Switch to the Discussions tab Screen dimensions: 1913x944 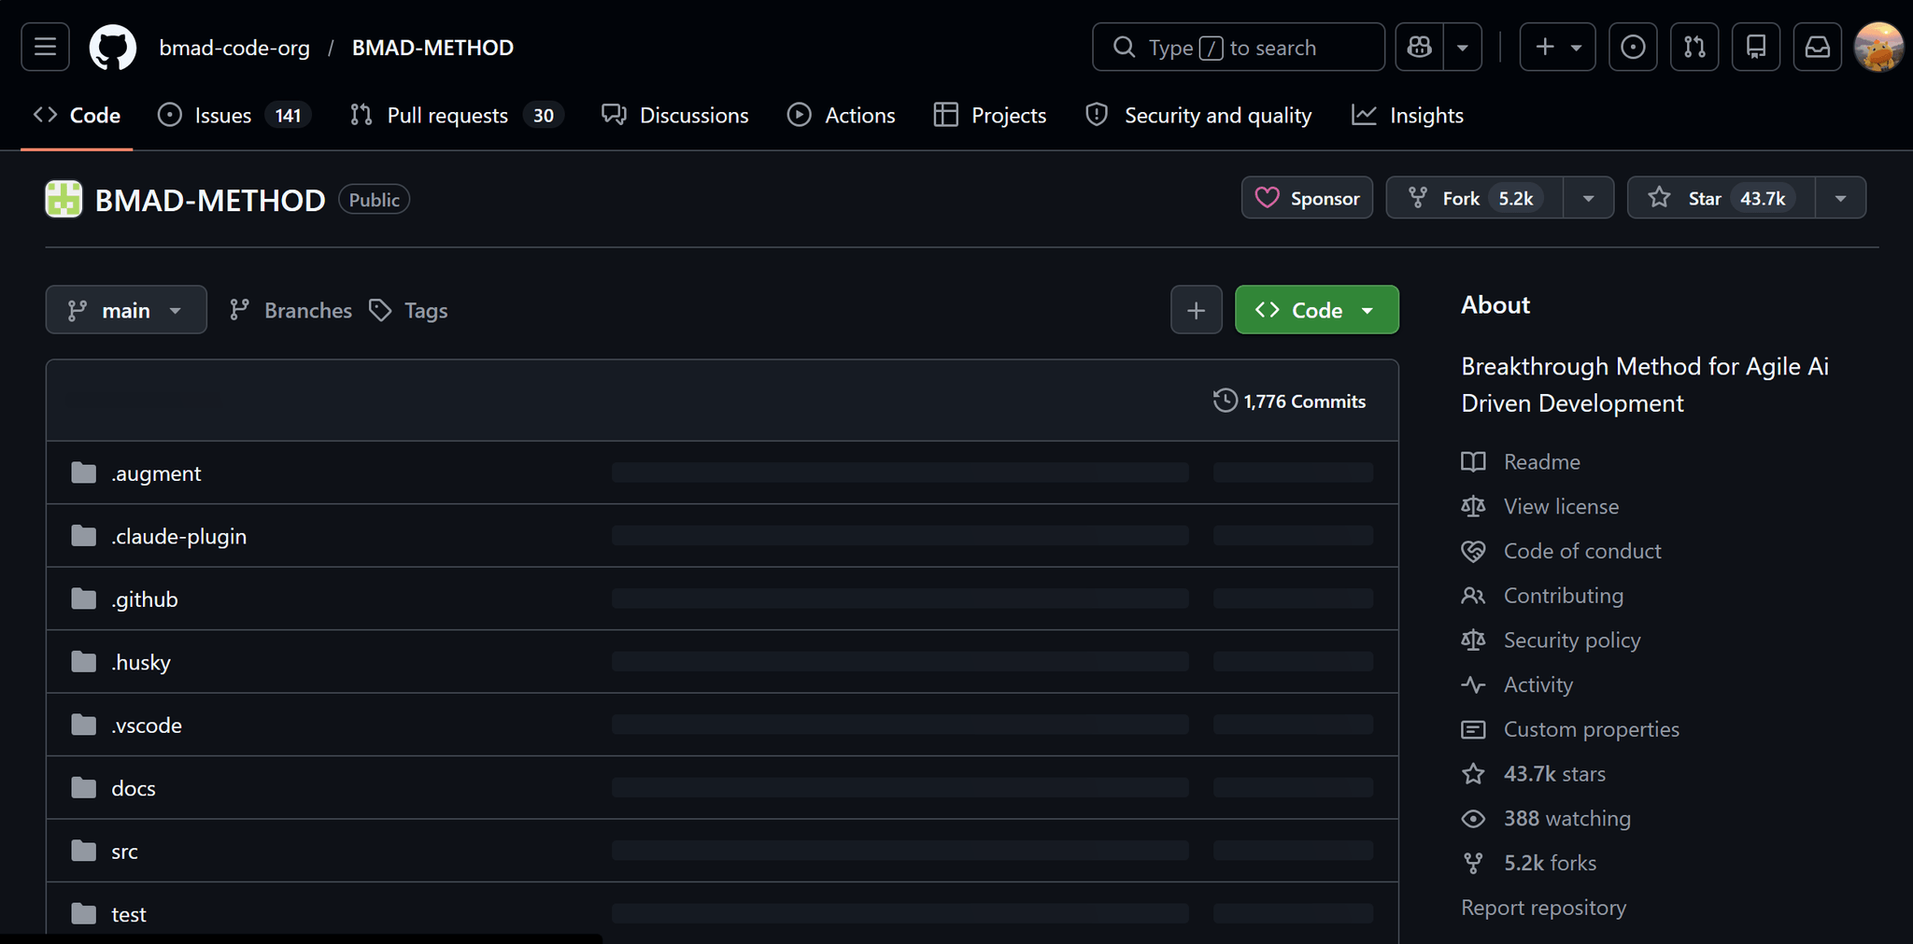tap(675, 115)
